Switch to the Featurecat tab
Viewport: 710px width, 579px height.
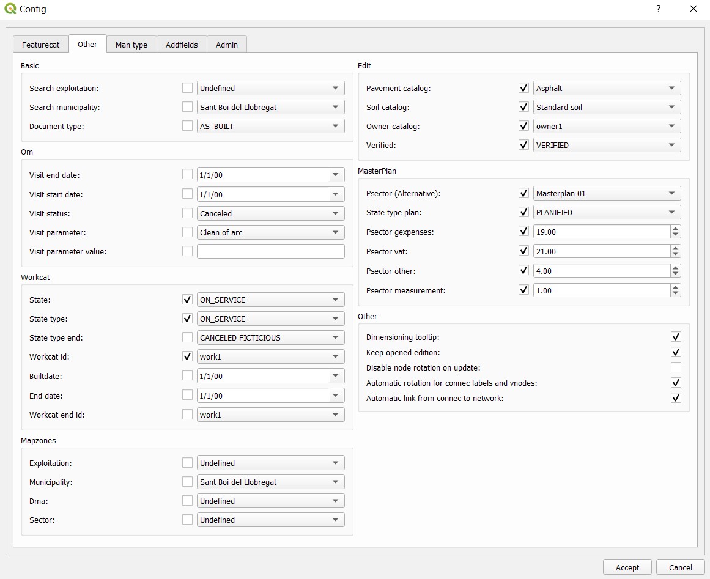41,45
